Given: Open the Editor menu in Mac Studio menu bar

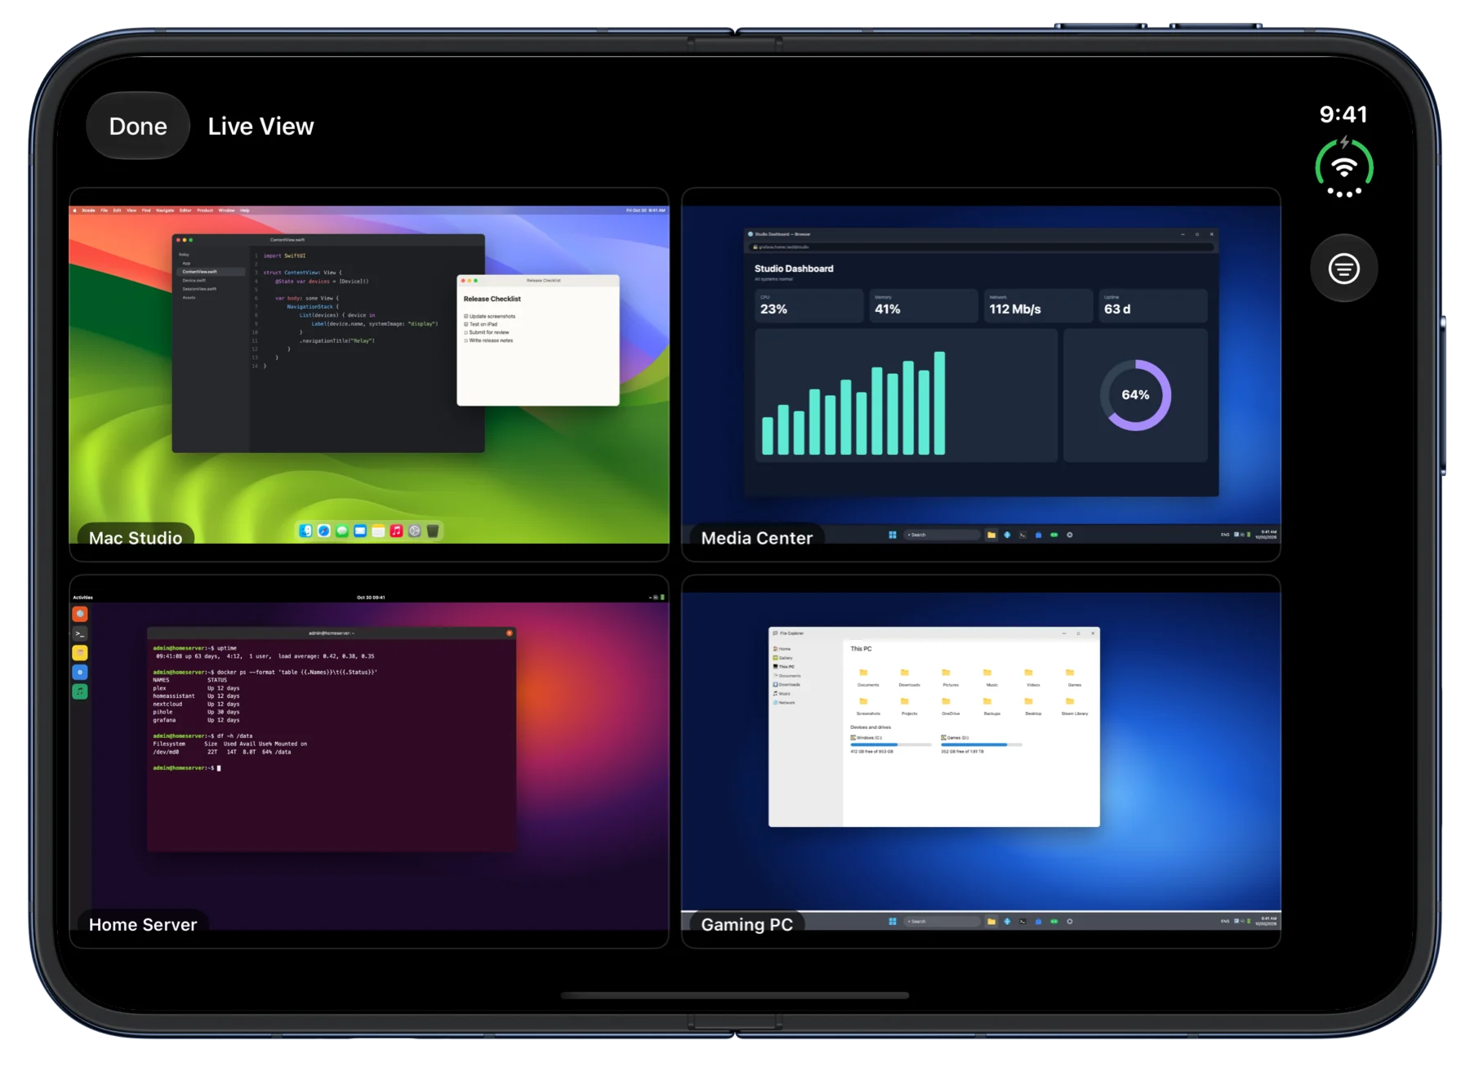Looking at the screenshot, I should [x=185, y=211].
